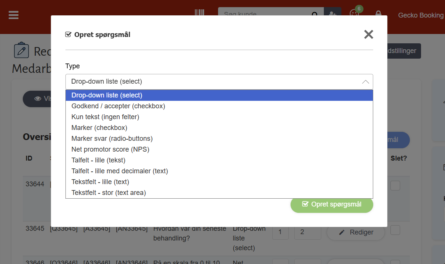Choose 'Net promotor score (NPS)' option
This screenshot has height=264, width=445.
(x=110, y=149)
